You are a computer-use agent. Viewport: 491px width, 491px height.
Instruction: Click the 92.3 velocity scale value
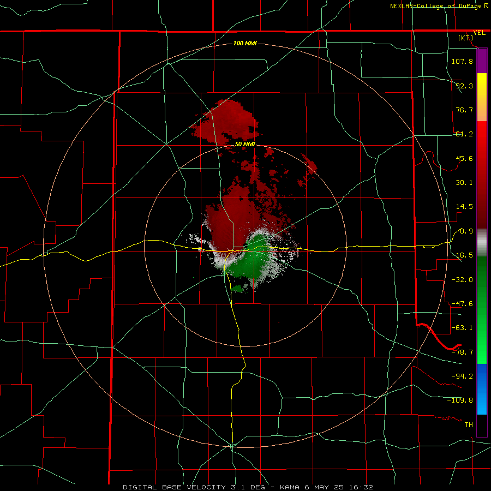pos(464,86)
